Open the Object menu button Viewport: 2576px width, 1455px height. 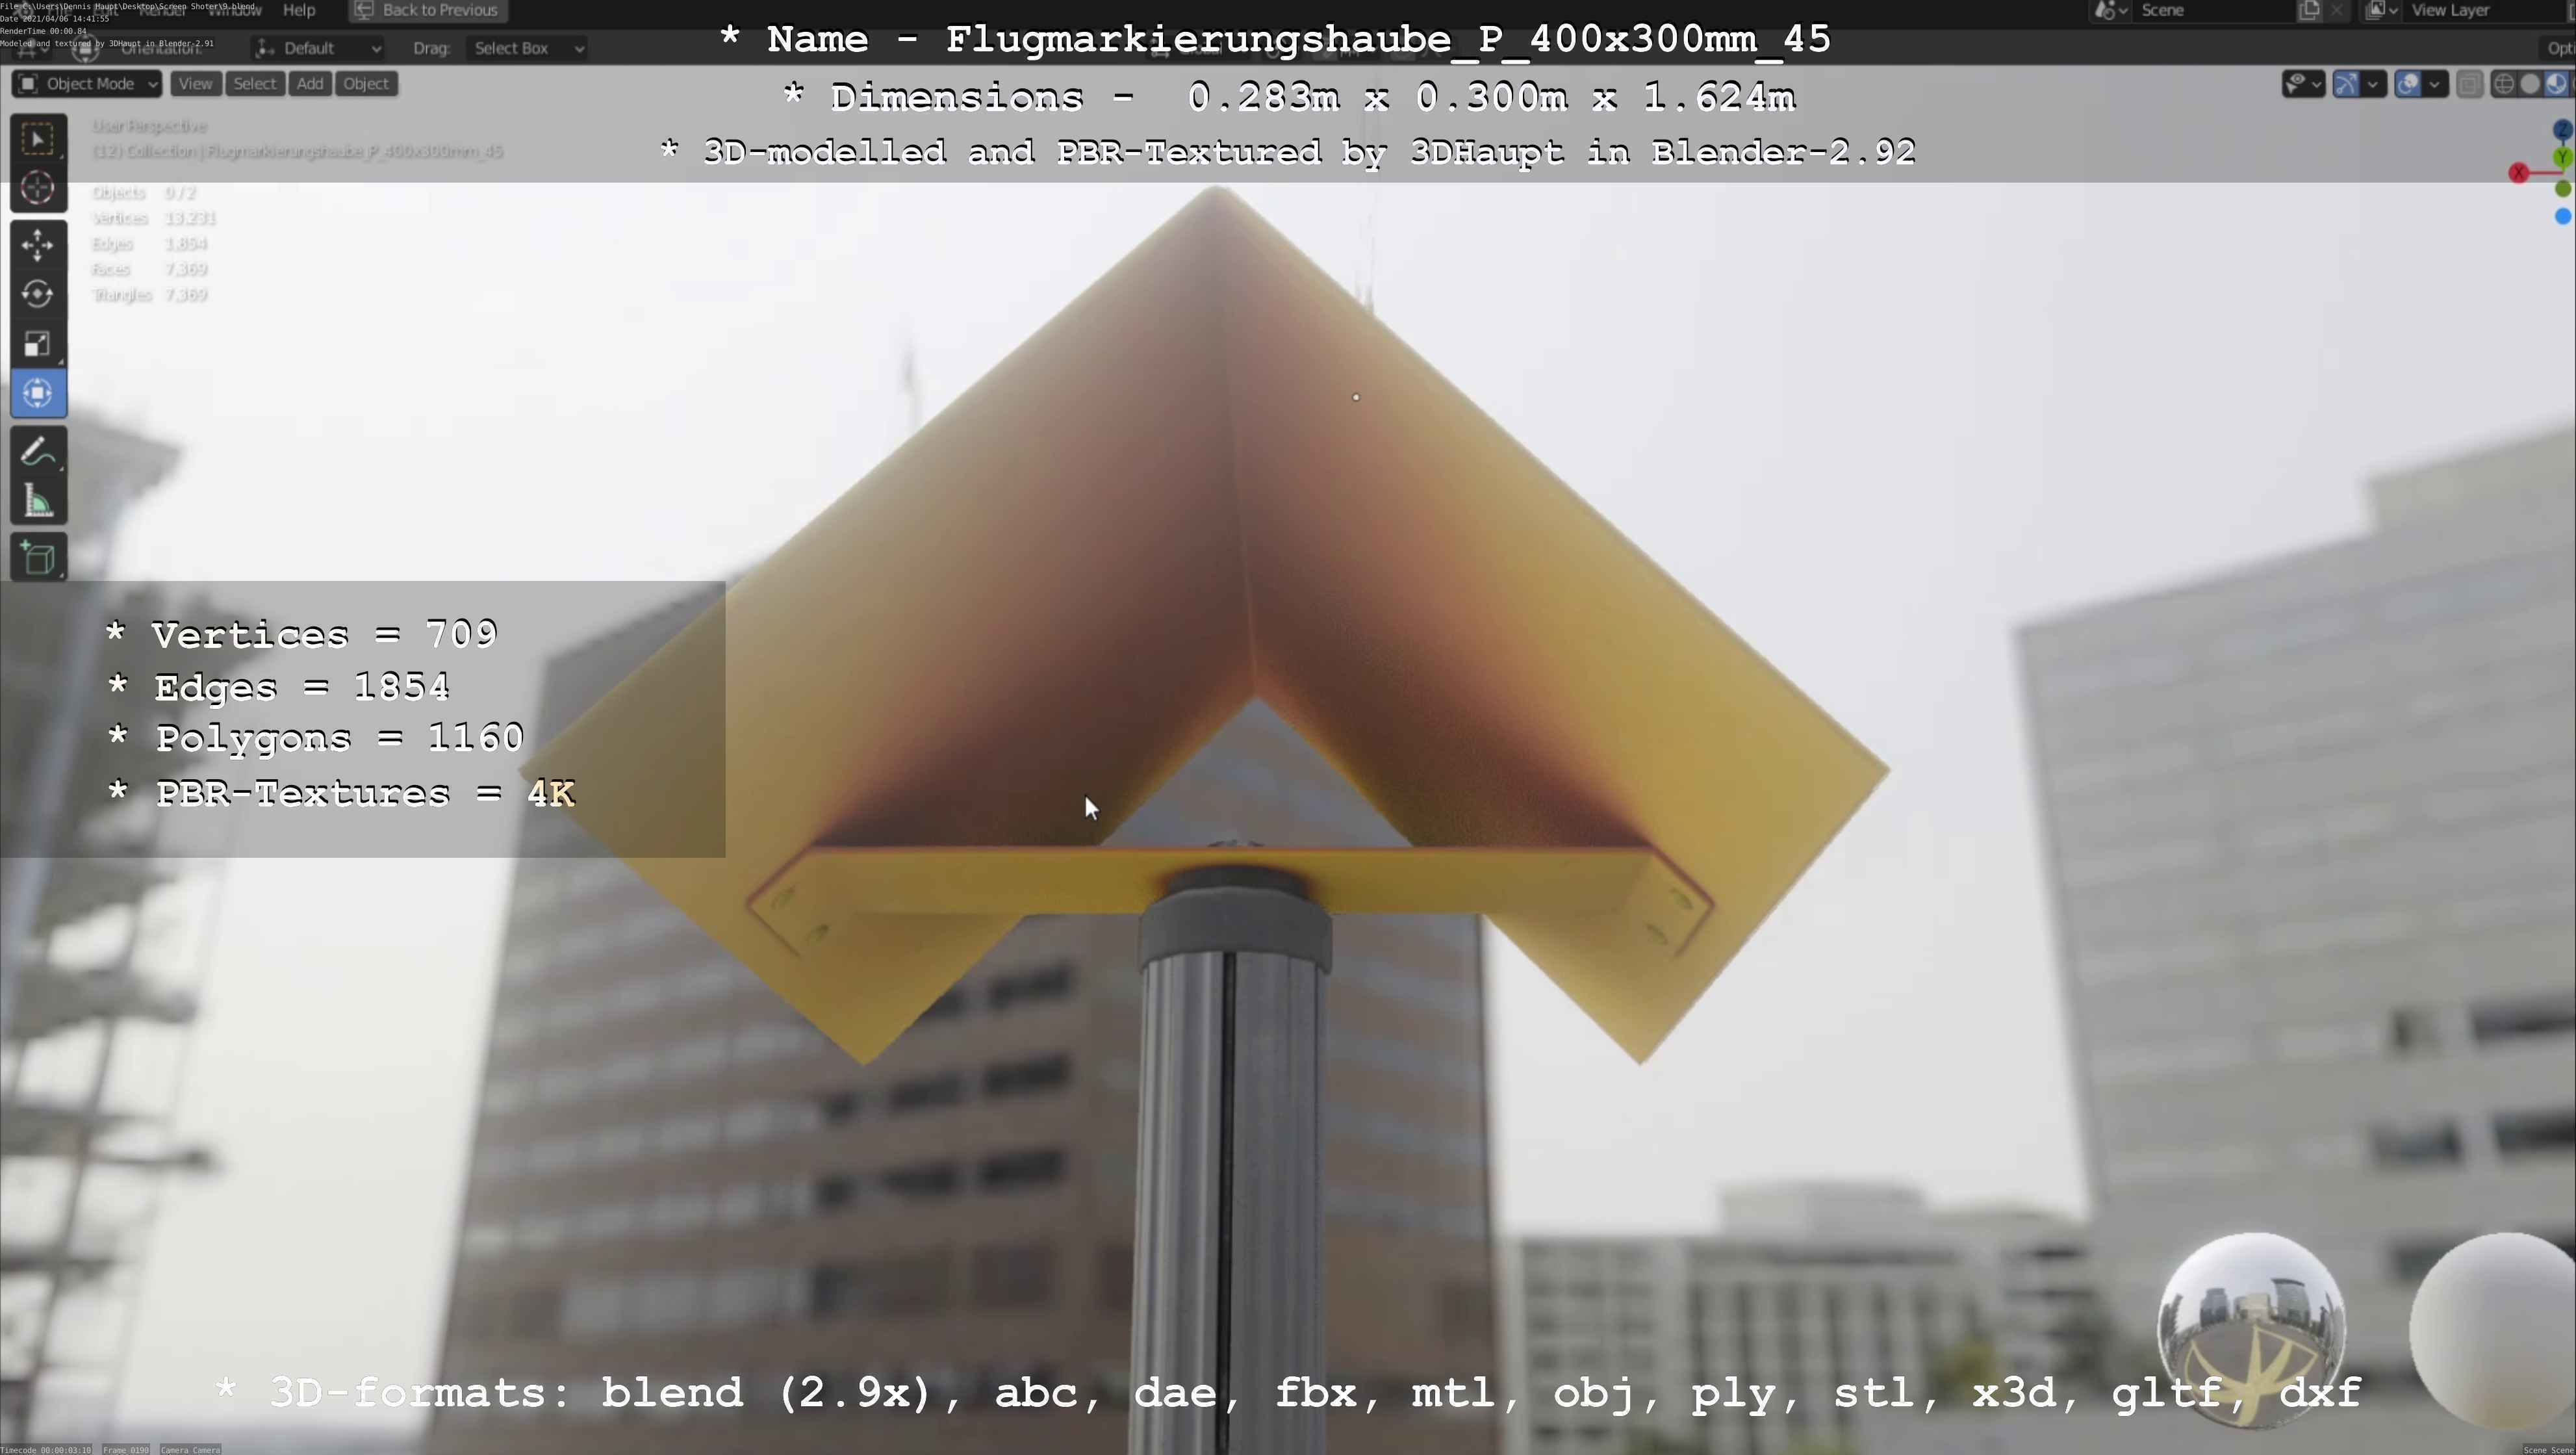coord(366,84)
